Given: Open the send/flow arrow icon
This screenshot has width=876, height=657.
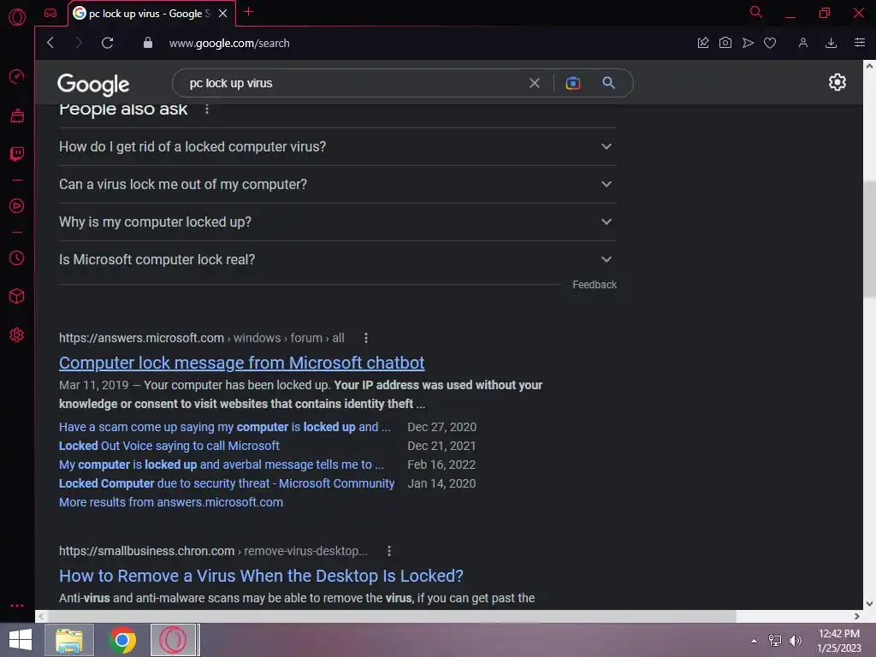Looking at the screenshot, I should pyautogui.click(x=748, y=43).
